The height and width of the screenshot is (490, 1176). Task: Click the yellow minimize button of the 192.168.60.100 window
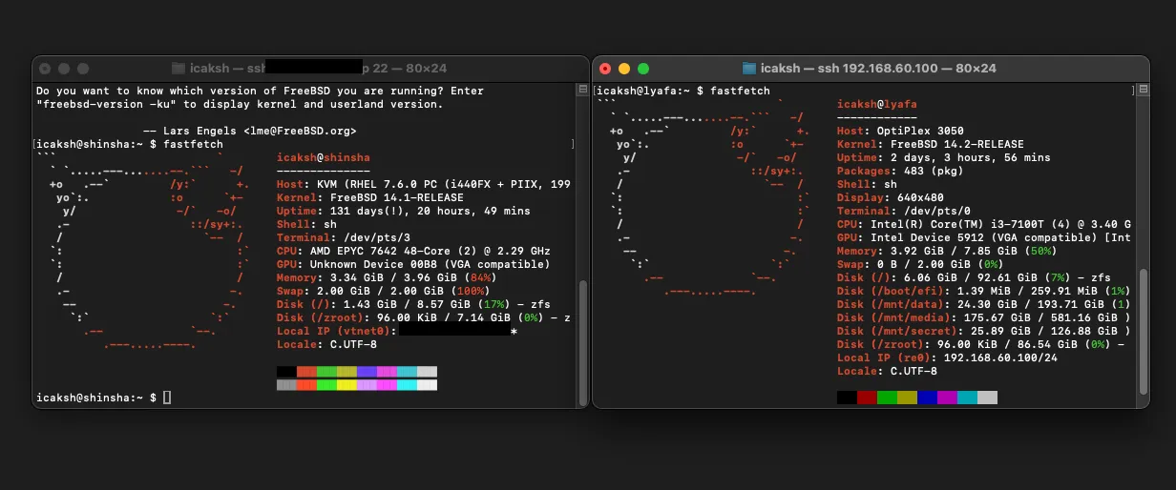624,69
